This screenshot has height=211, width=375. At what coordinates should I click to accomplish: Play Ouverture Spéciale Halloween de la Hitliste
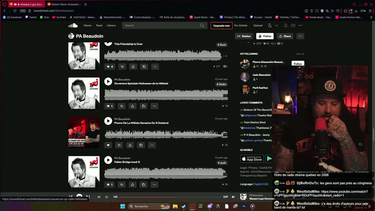coord(108,81)
